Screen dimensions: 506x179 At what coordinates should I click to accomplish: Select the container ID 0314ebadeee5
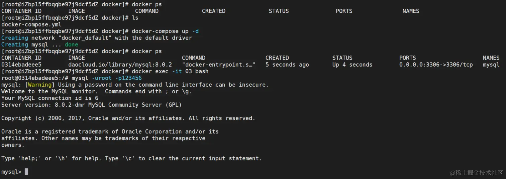[x=21, y=65]
